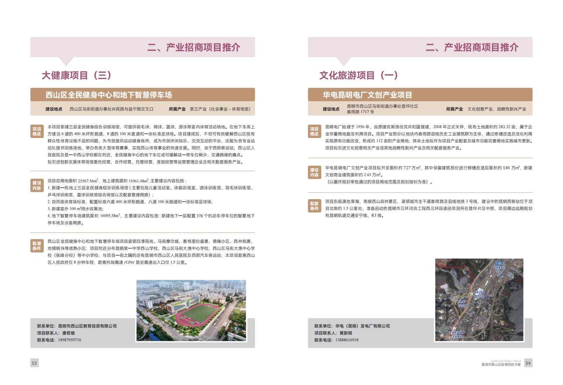
Task: Click page number 54
Action: 528,363
